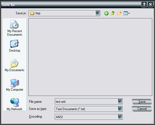
Task: Open My Network places shortcut
Action: tap(15, 104)
